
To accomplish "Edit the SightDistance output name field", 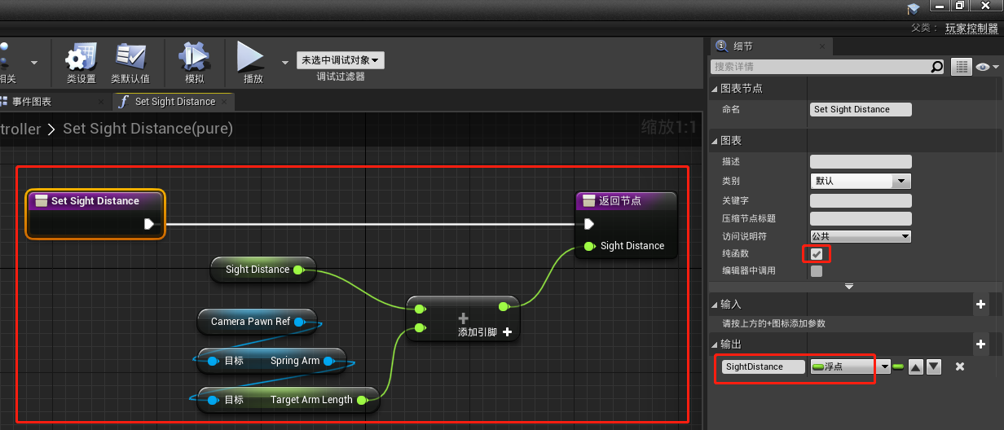I will coord(764,366).
